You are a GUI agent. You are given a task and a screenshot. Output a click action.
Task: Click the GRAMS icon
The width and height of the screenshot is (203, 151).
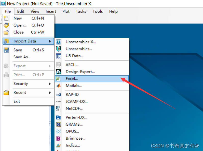pos(58,124)
